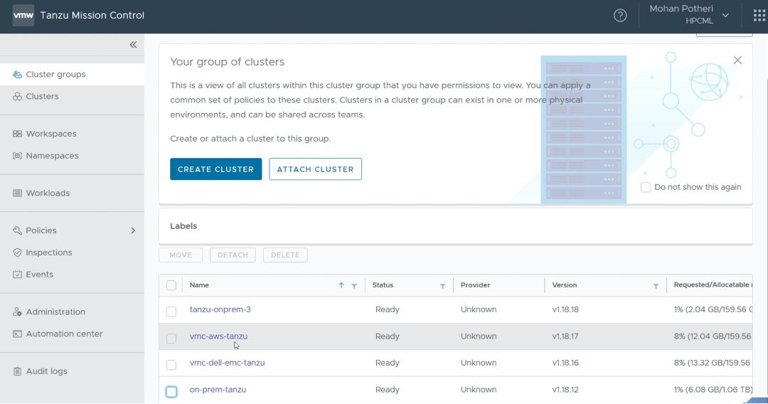Filter the Status column
This screenshot has width=768, height=404.
coord(442,286)
